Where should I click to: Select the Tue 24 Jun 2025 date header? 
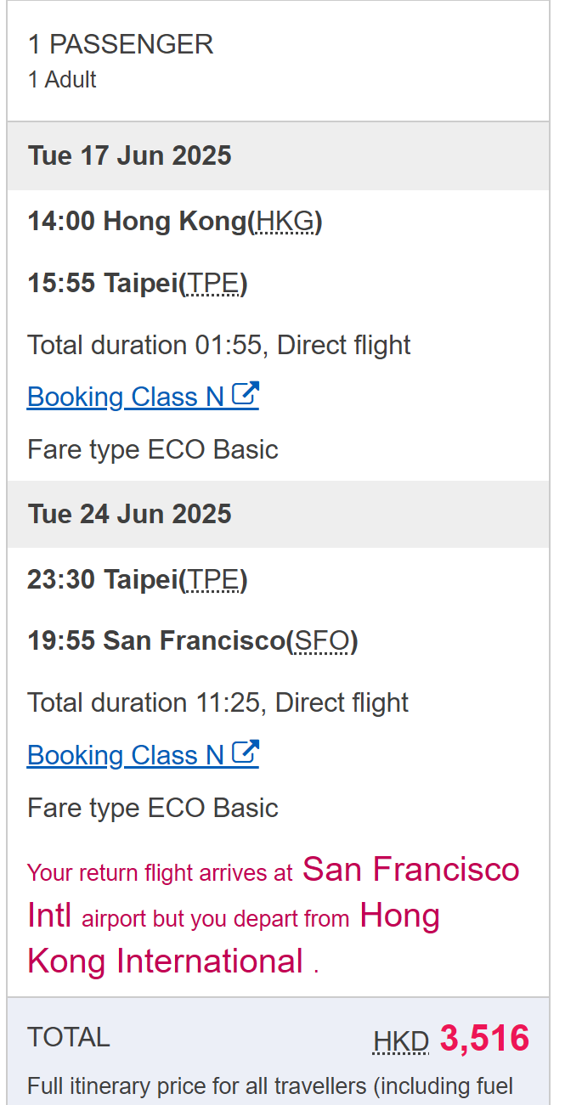click(x=129, y=514)
